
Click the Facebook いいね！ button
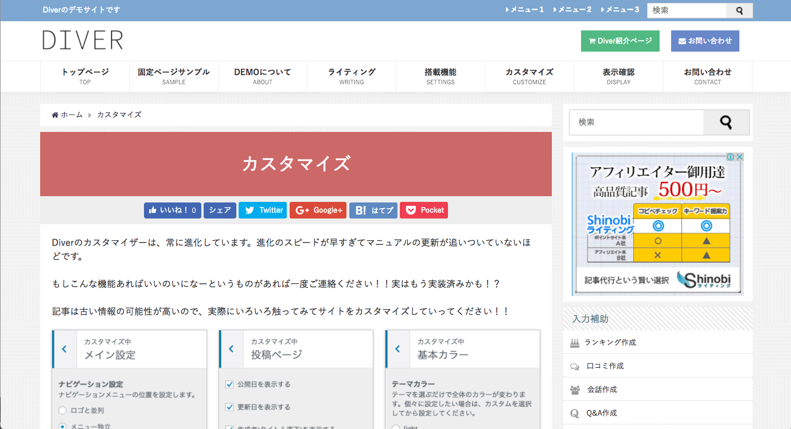point(173,210)
